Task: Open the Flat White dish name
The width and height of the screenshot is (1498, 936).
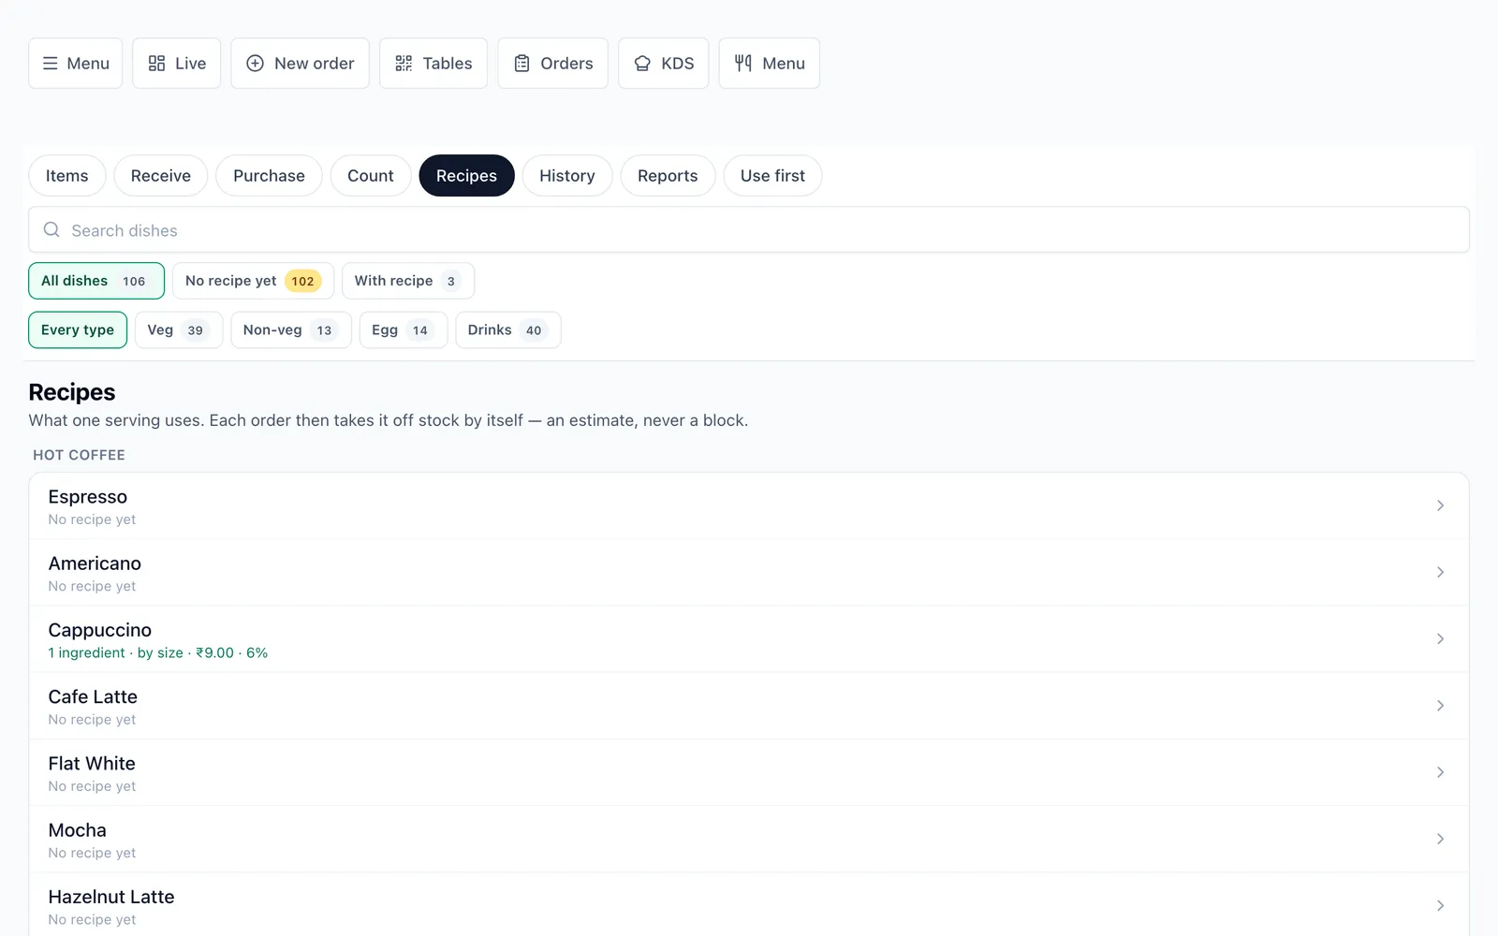Action: pyautogui.click(x=92, y=764)
